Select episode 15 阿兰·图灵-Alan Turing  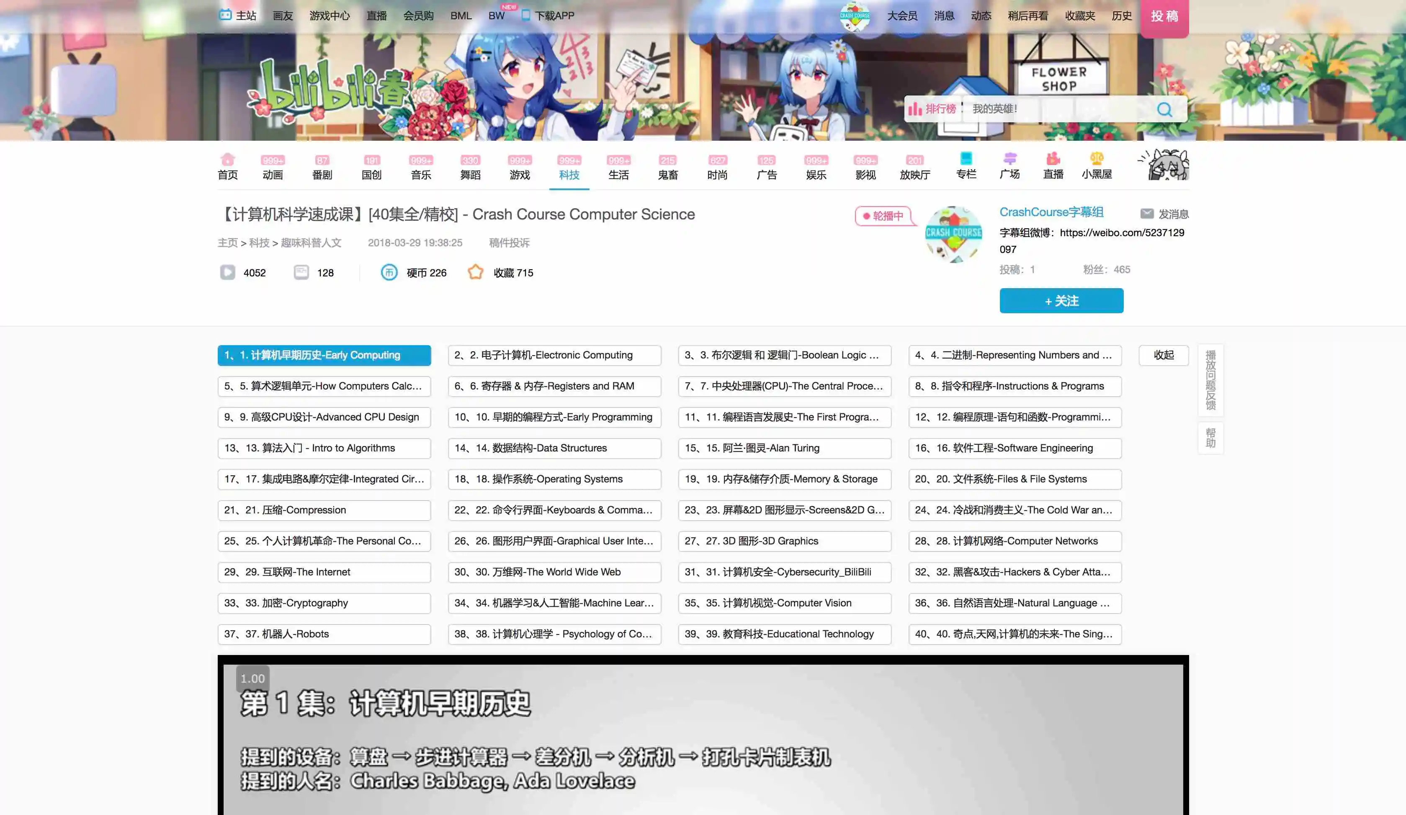click(784, 448)
